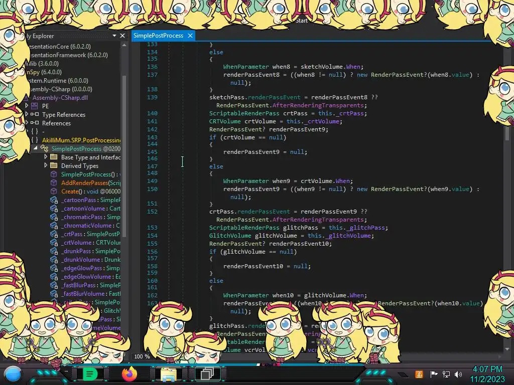Screen dimensions: 514x385
Task: Select Assembly-CSharp (0.0.0.0) assembly
Action: coord(61,89)
